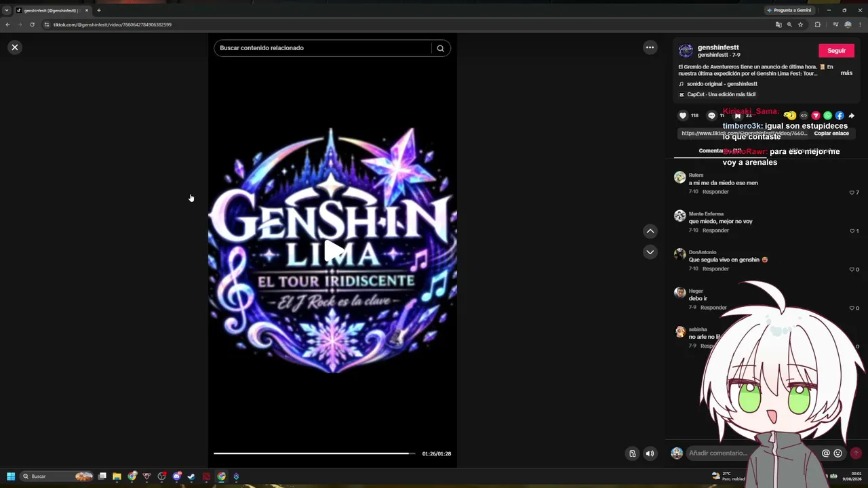Screen dimensions: 868x488
Task: Reply to Huger's comment
Action: 713,308
